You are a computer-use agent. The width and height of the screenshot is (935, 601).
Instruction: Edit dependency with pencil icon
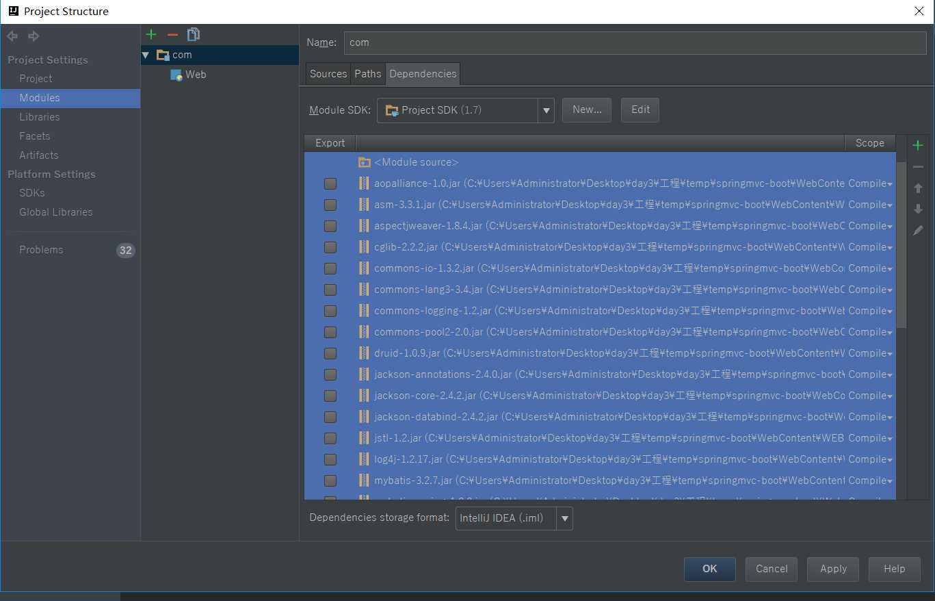[x=918, y=231]
